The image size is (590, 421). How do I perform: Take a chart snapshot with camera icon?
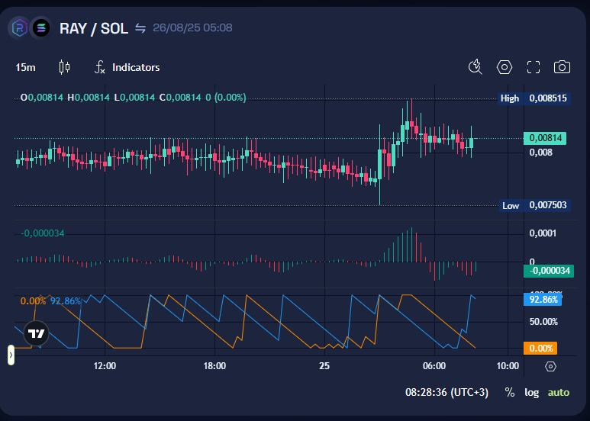click(x=562, y=67)
